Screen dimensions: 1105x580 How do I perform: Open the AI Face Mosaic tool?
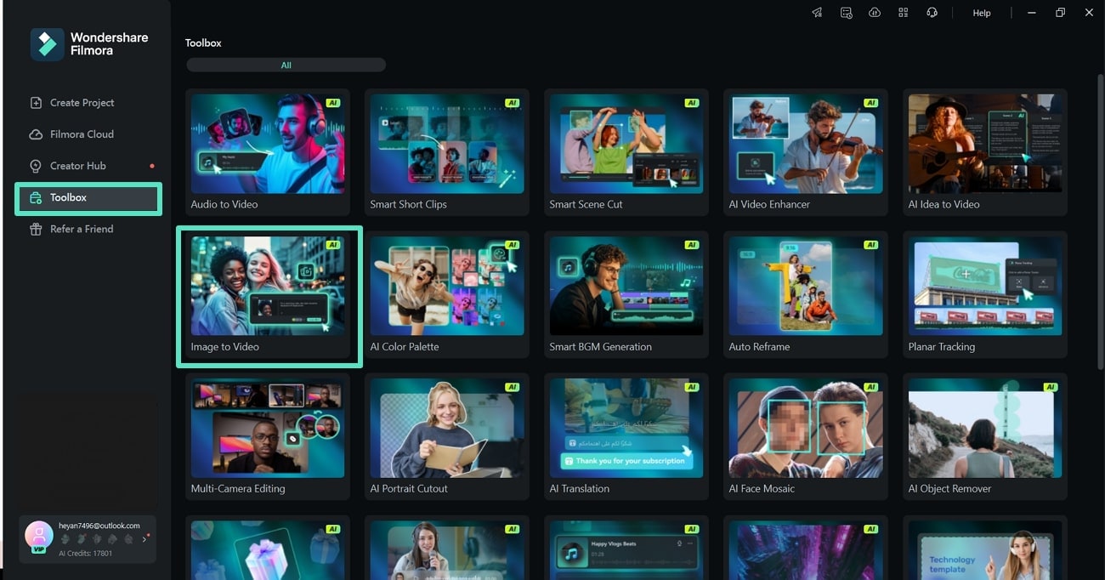pyautogui.click(x=806, y=437)
